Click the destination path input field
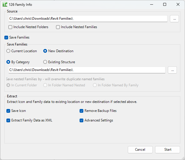The width and height of the screenshot is (185, 160). [87, 70]
